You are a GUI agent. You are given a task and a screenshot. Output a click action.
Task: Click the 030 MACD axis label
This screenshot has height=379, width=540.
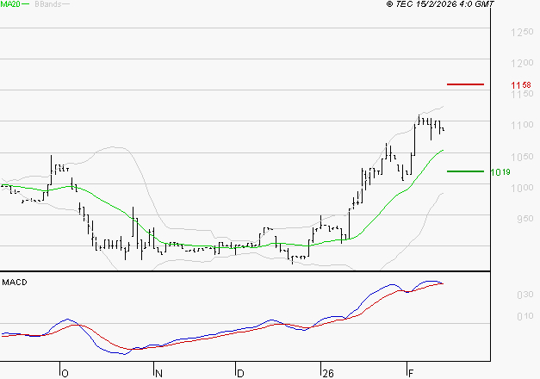525,295
